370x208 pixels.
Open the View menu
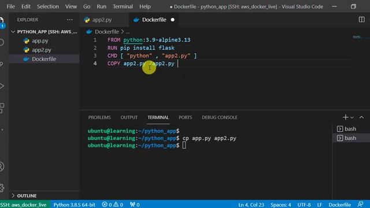[x=71, y=6]
